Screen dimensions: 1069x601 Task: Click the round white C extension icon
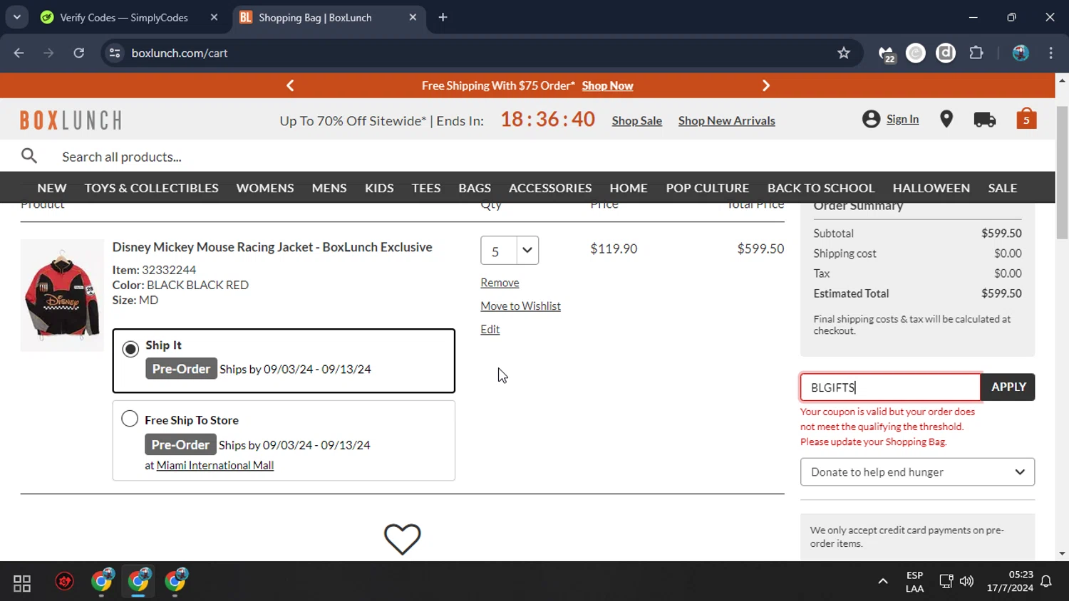tap(916, 53)
